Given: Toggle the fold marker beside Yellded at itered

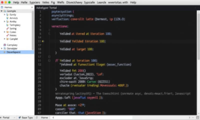Looking at the screenshot, I should (49, 34).
